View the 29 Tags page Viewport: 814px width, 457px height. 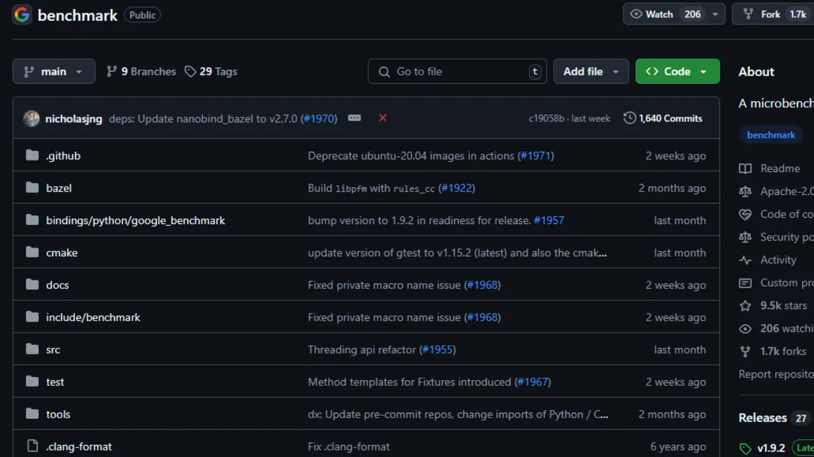[x=211, y=72]
